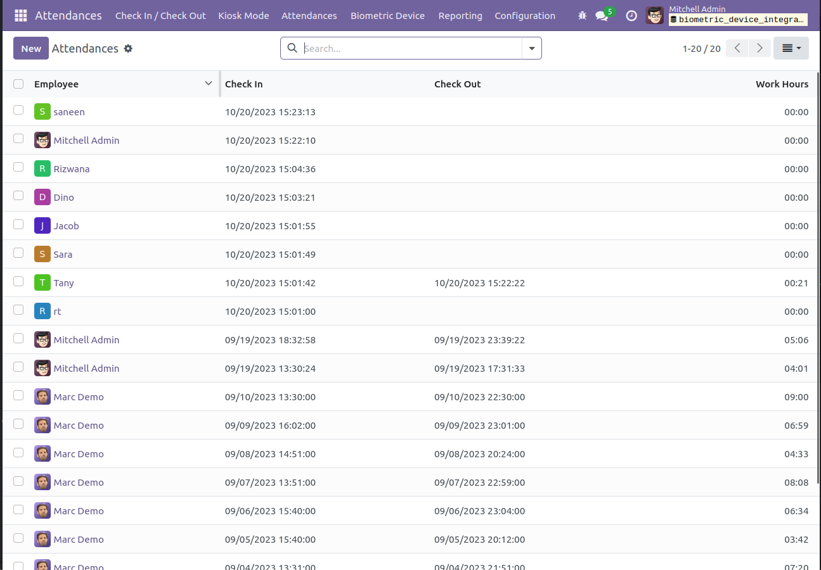Open the Attendances menu item in navbar

[x=309, y=16]
